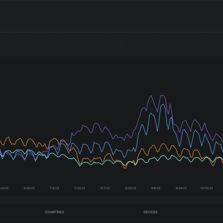Click the 8/23/23 axis label
This screenshot has height=223, width=223.
pyautogui.click(x=130, y=188)
